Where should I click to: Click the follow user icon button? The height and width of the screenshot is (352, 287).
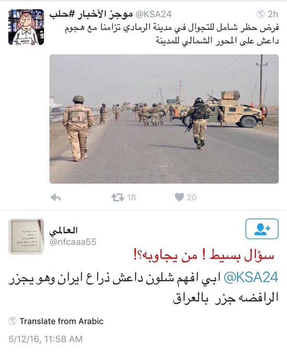[x=262, y=229]
